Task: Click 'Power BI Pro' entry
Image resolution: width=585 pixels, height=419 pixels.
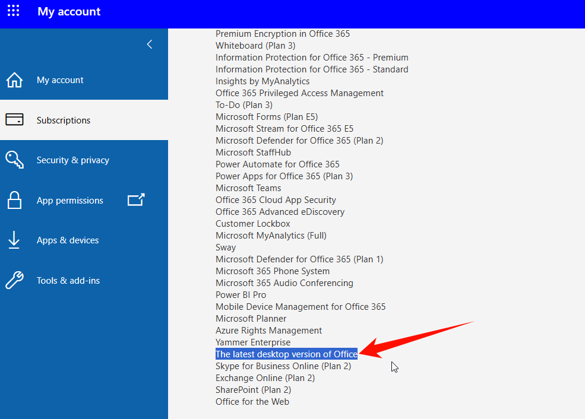Action: coord(241,295)
